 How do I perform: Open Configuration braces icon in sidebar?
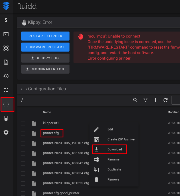point(6,104)
